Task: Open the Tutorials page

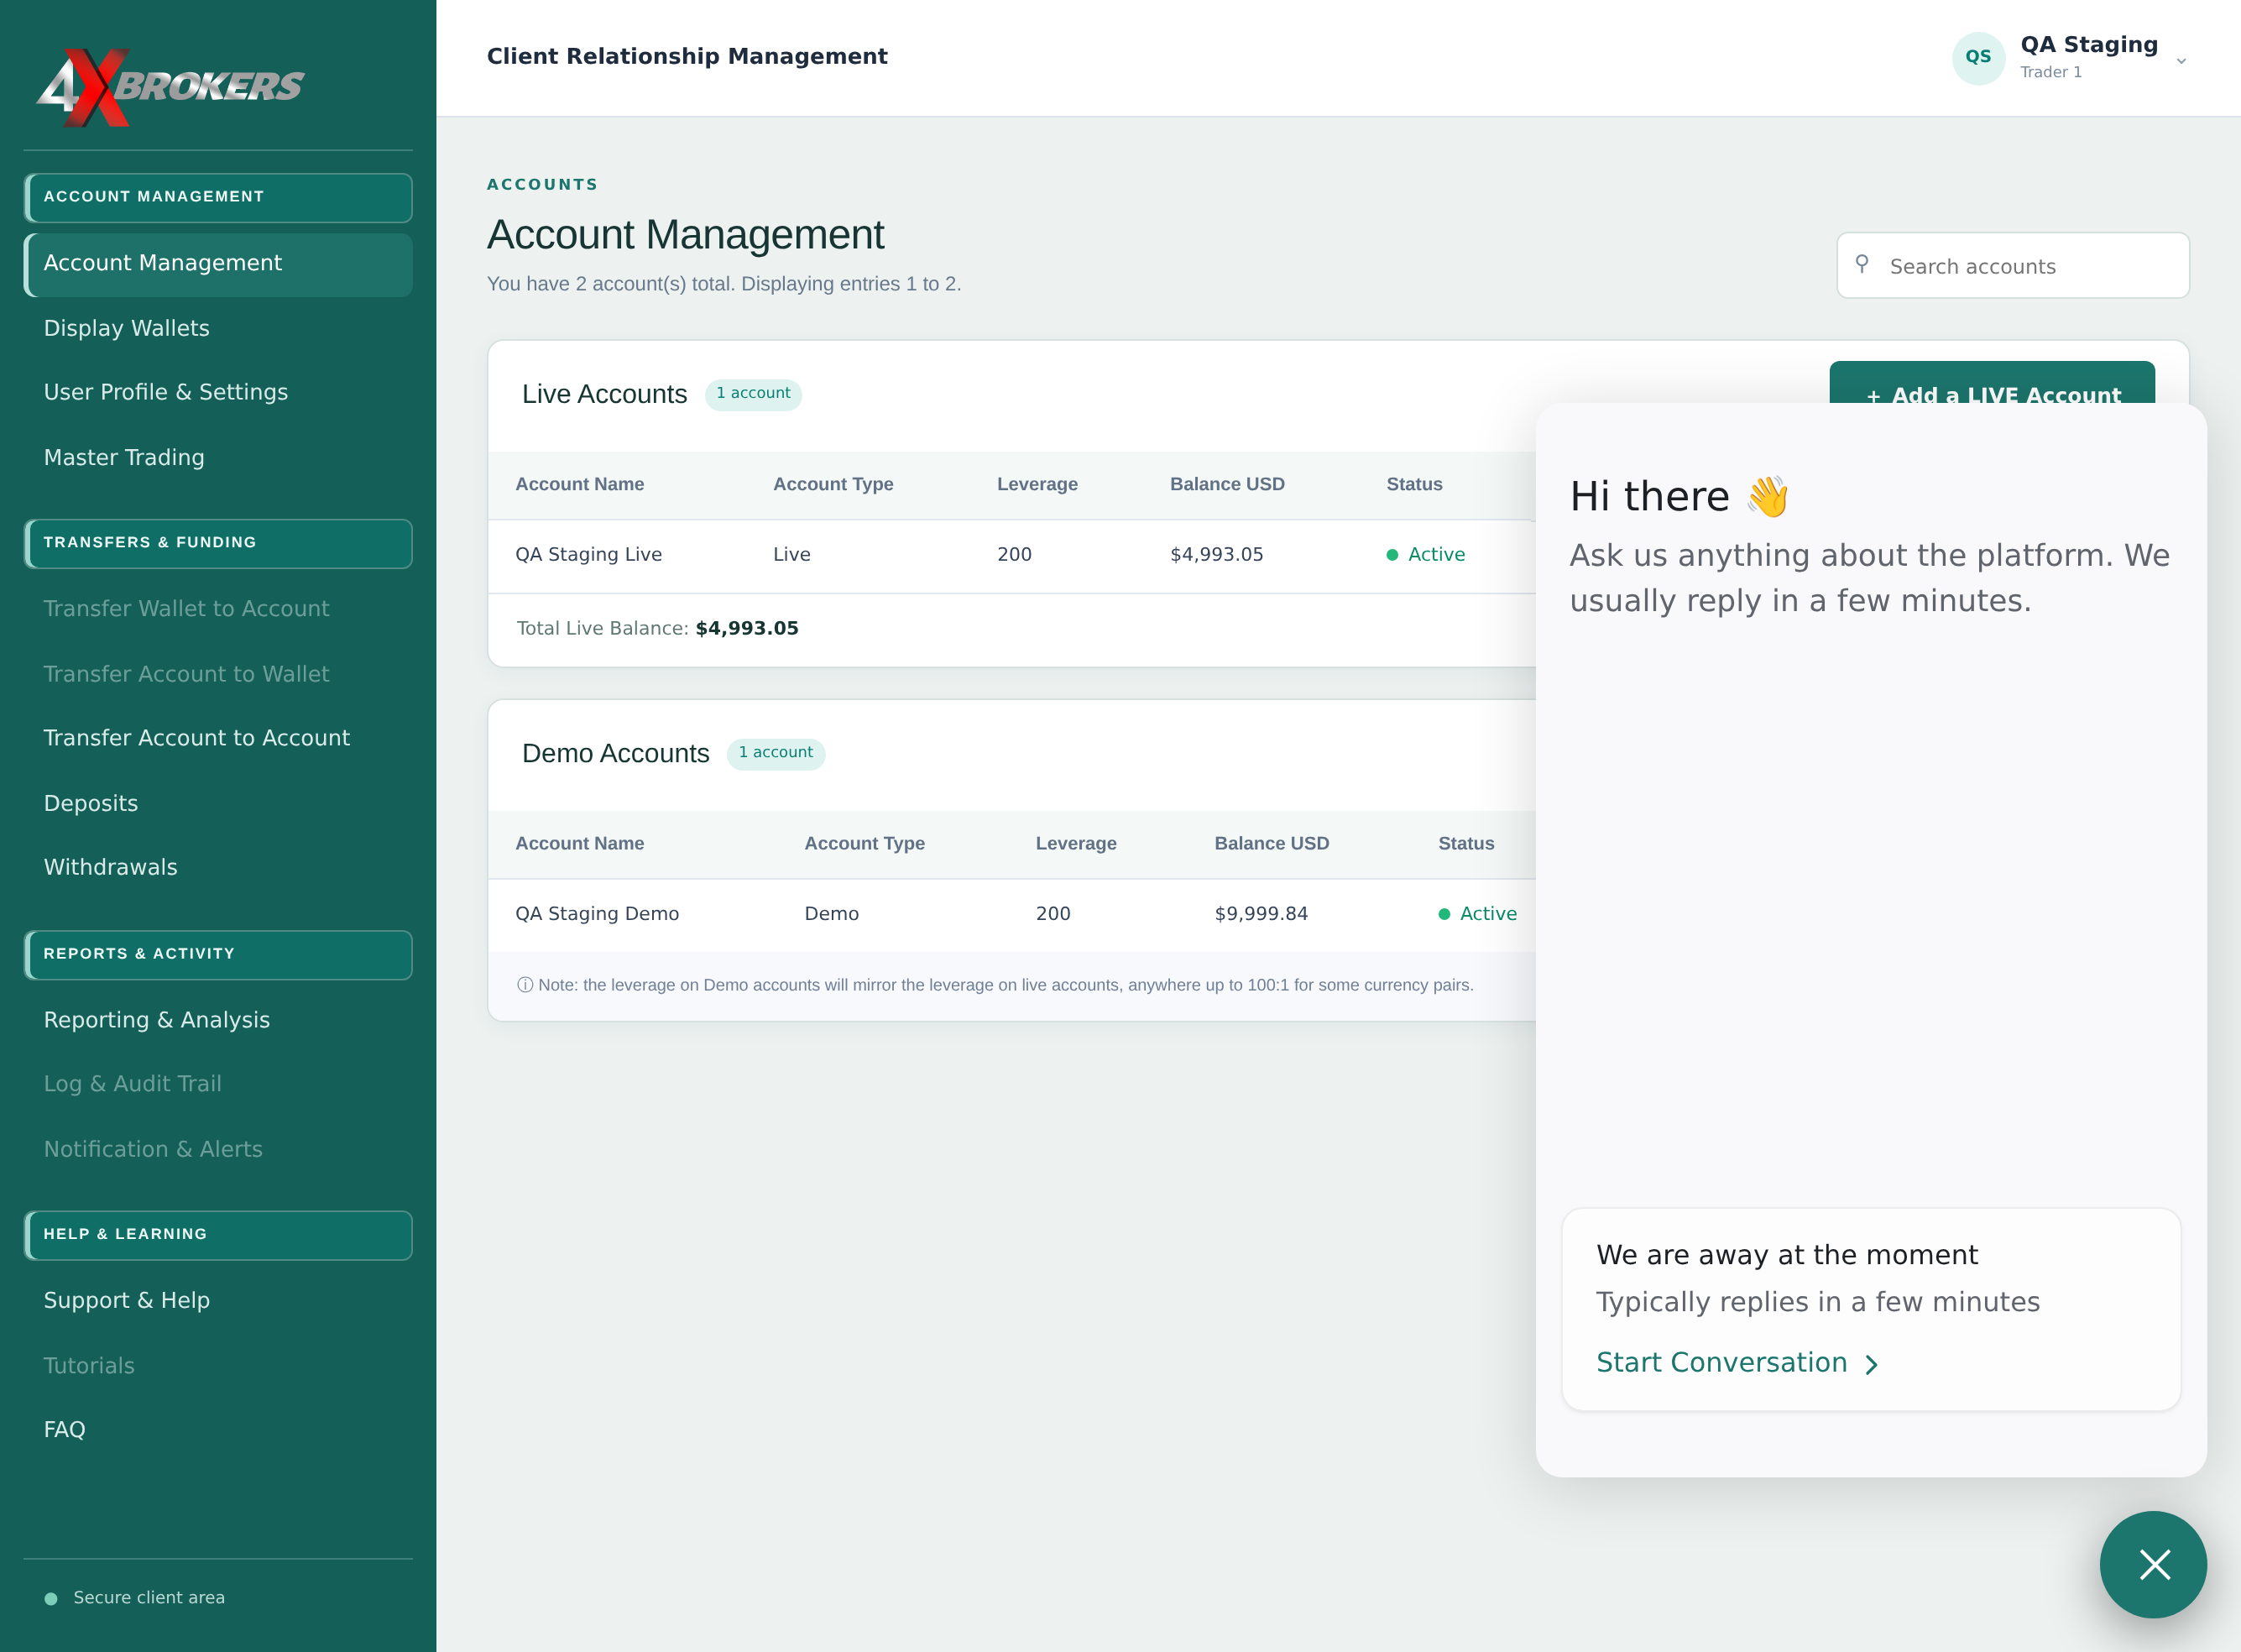Action: pos(89,1366)
